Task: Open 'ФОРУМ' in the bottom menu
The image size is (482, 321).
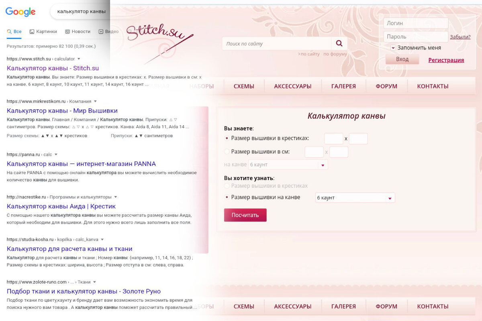Action: [386, 306]
